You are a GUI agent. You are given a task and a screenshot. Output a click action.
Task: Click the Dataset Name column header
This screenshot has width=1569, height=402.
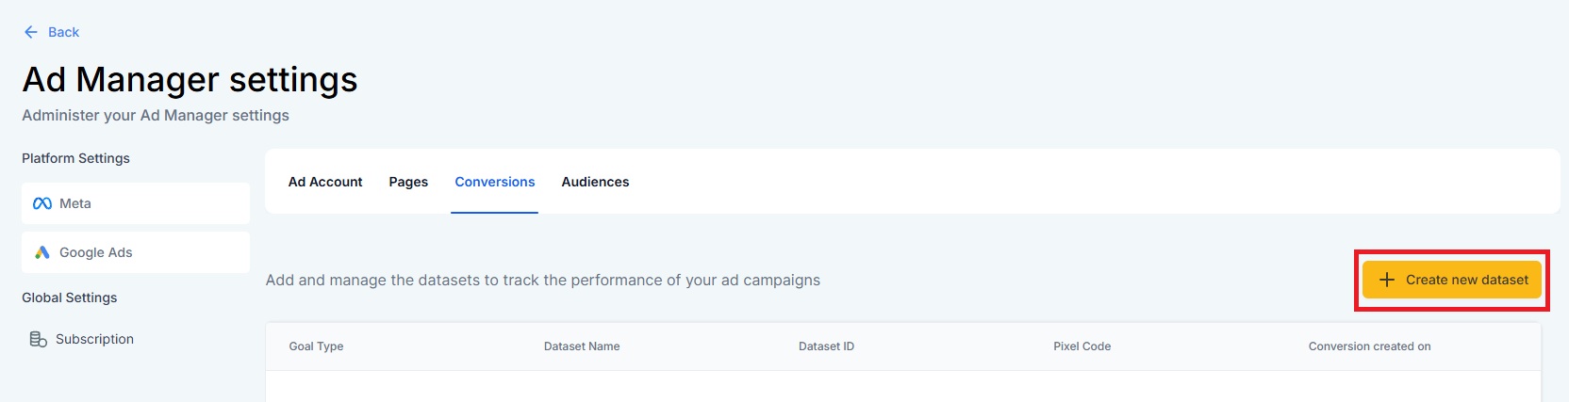[x=582, y=346]
